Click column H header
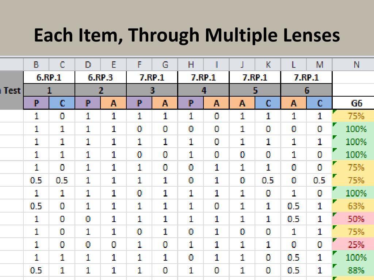Image resolution: width=374 pixels, height=280 pixels. pyautogui.click(x=191, y=65)
